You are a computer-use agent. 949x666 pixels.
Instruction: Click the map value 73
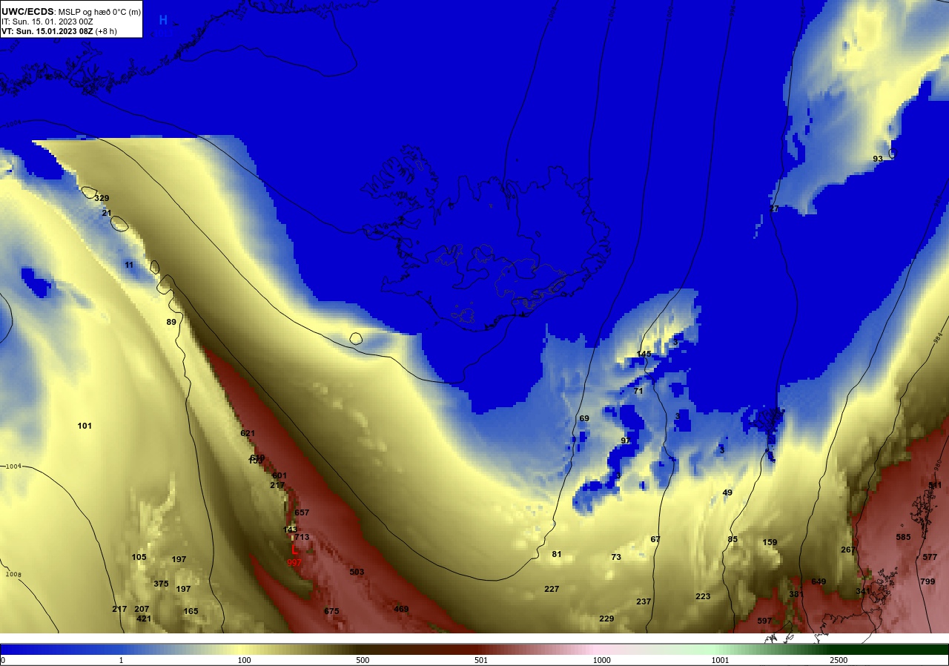[616, 557]
